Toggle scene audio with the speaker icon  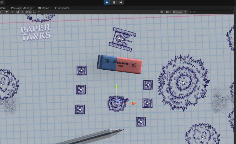coord(12,12)
